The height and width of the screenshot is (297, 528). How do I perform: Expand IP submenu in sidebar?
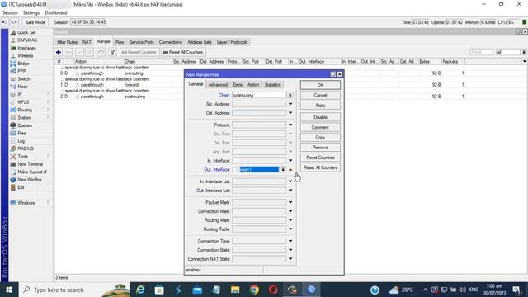[30, 94]
